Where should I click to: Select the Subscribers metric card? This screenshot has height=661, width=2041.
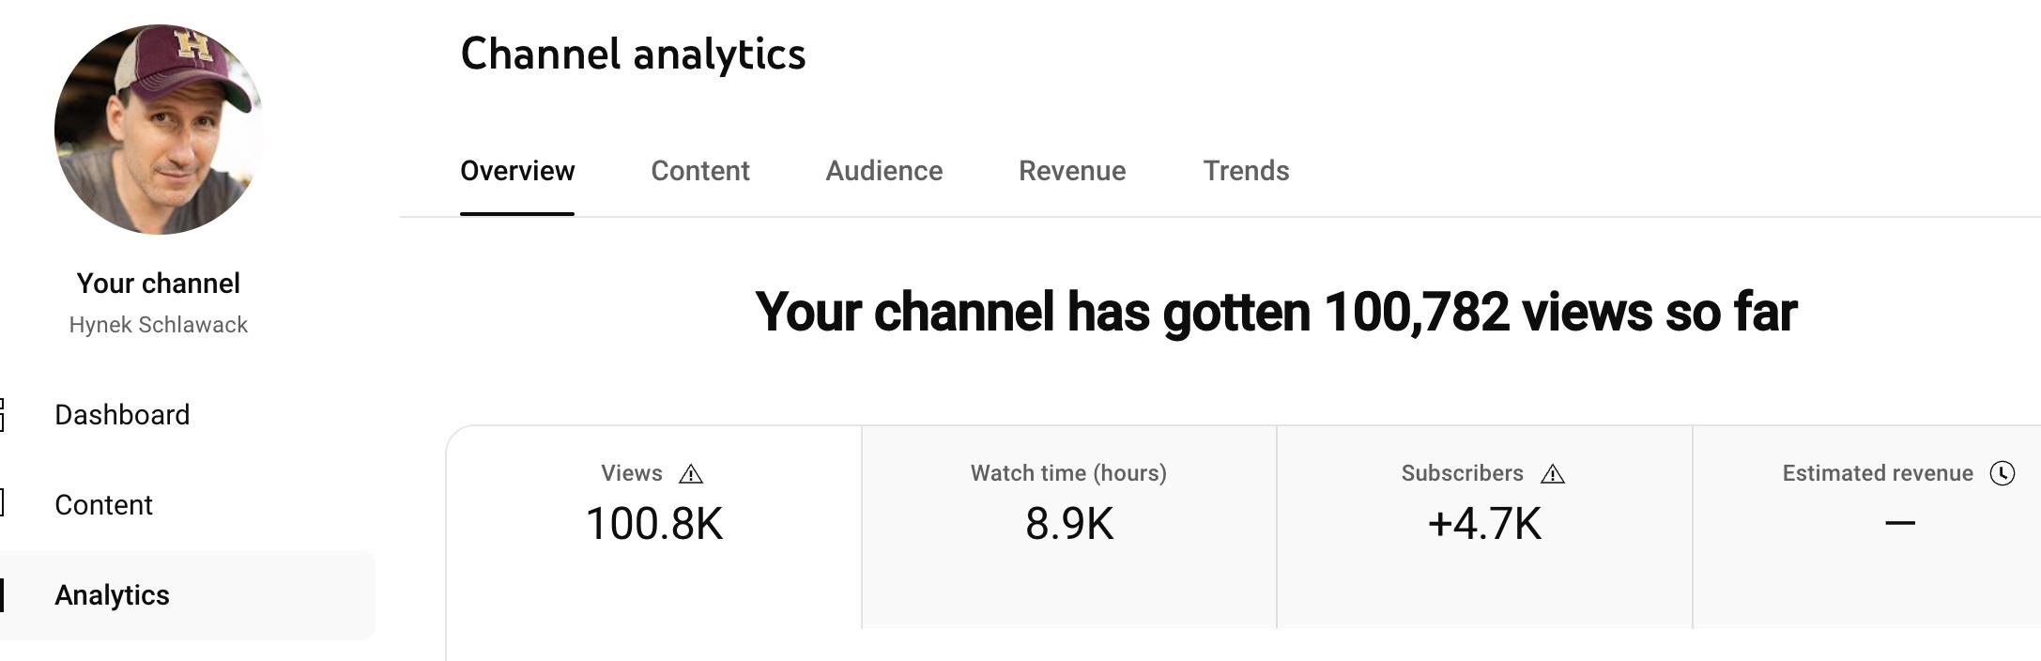pyautogui.click(x=1484, y=528)
